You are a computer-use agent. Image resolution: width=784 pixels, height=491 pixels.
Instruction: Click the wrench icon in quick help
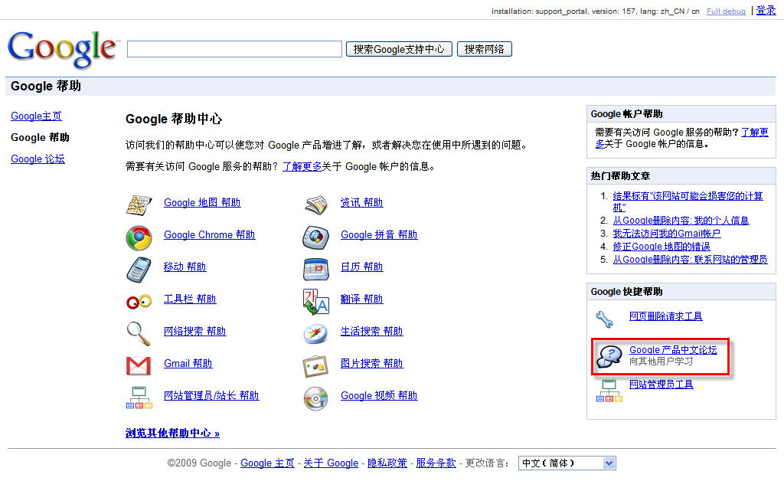[605, 319]
